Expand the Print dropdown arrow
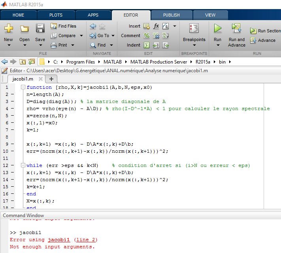Screen dimensions: 281x253 point(73,45)
